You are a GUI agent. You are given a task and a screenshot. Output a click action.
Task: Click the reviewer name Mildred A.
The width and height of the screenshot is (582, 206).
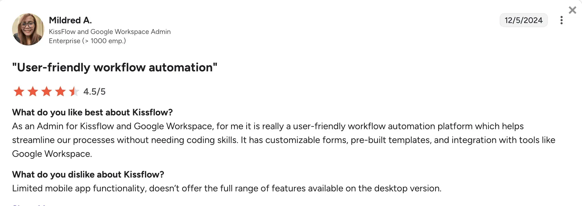coord(70,20)
